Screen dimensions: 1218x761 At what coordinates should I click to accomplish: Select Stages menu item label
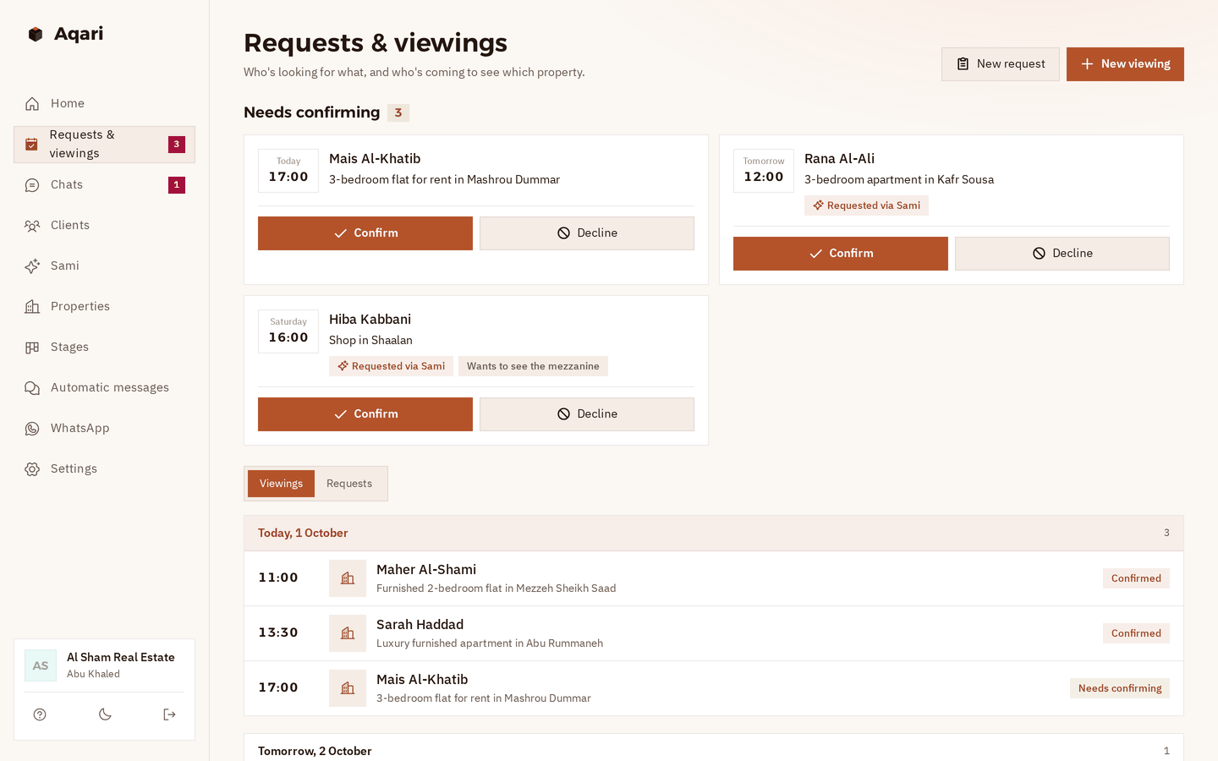click(69, 348)
